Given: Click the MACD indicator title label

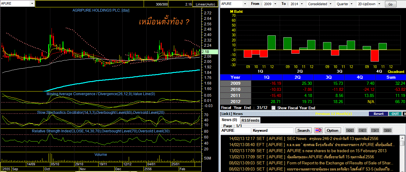Looking at the screenshot, I should 101,94.
